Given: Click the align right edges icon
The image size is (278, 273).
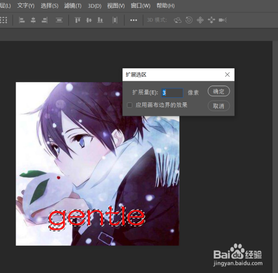Looking at the screenshot, I should tap(44, 20).
